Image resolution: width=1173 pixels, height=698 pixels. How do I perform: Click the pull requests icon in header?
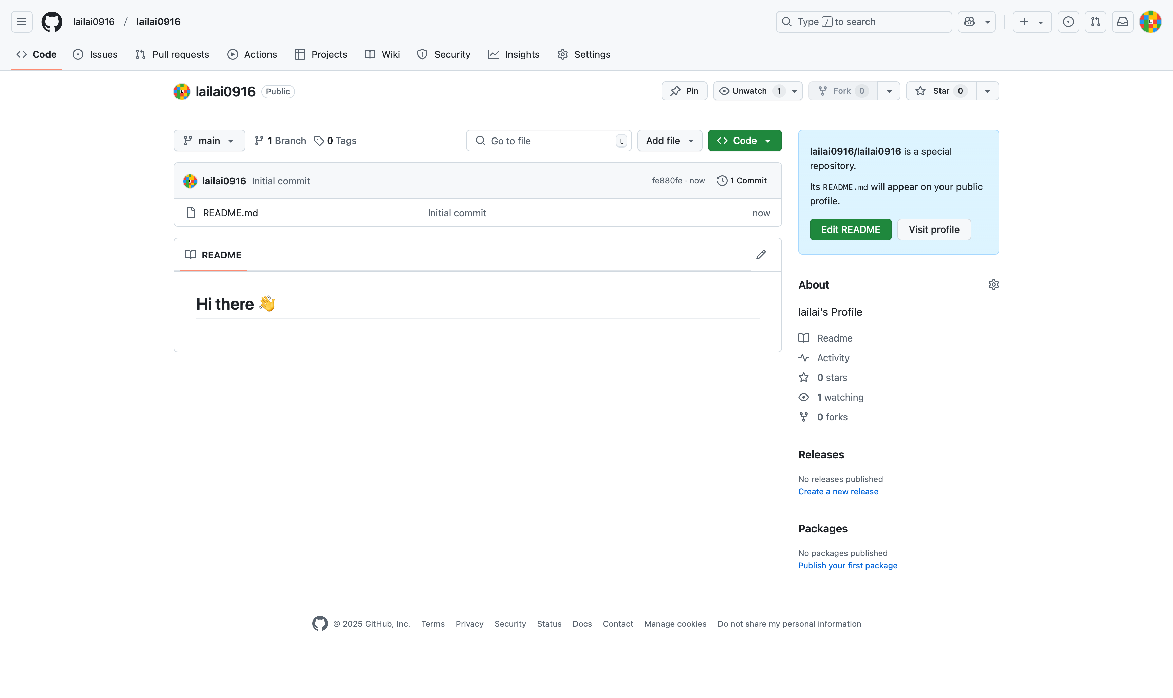1095,22
